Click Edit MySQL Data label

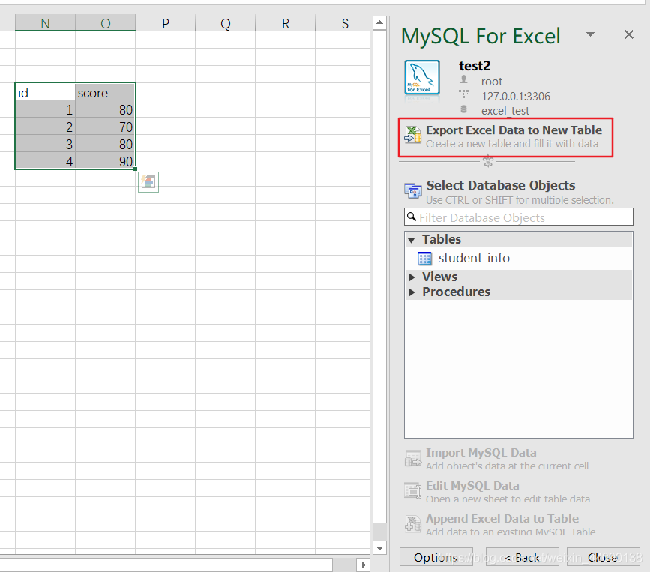(x=472, y=485)
